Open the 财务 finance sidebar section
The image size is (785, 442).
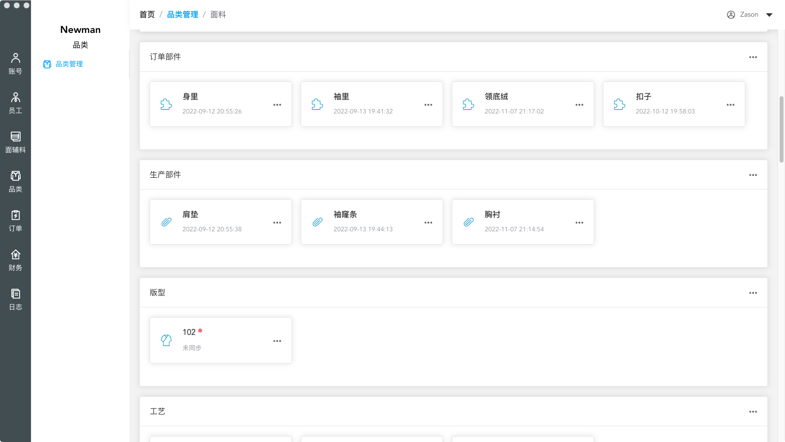(15, 260)
